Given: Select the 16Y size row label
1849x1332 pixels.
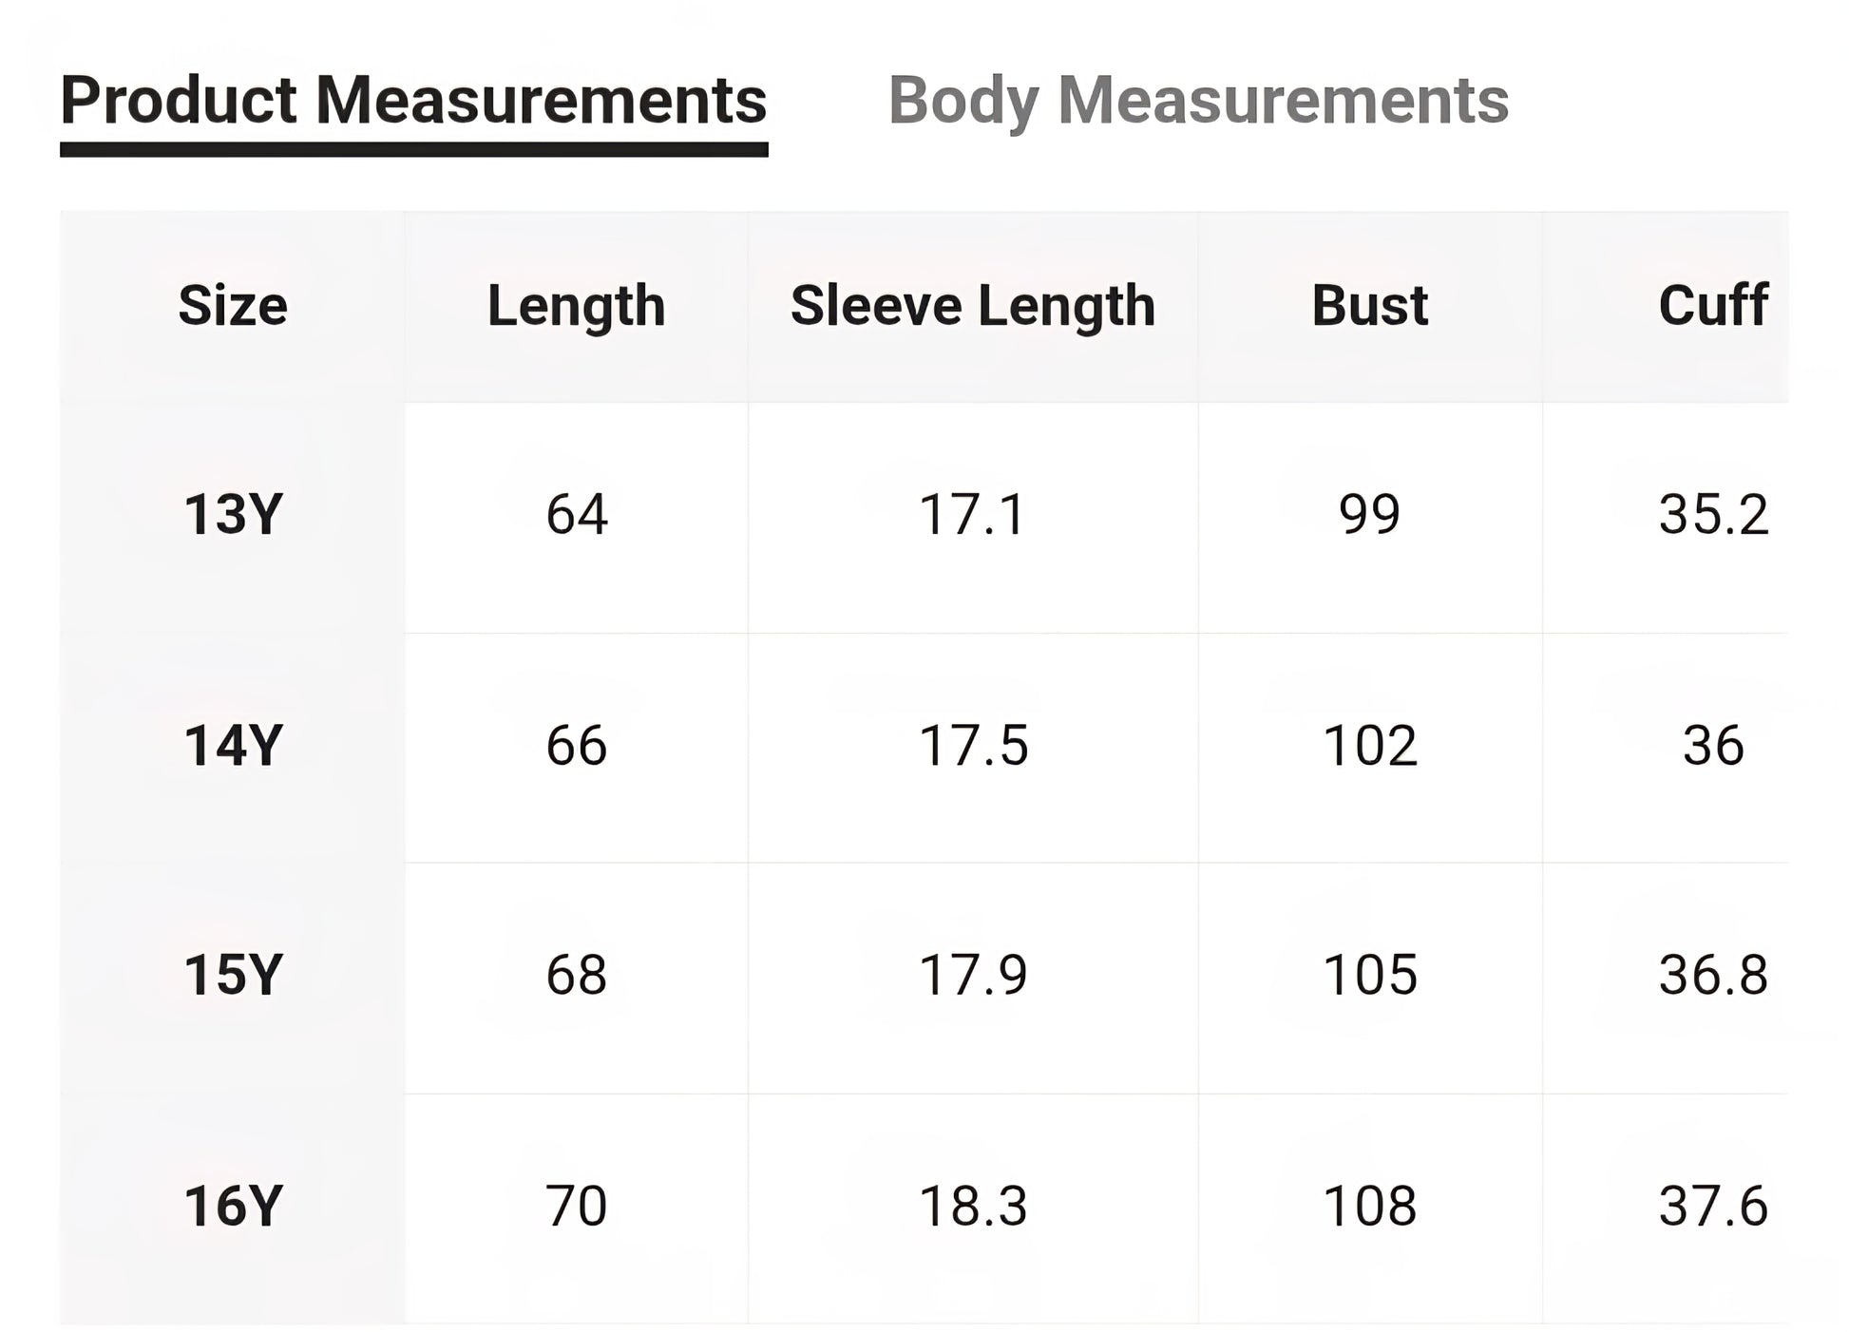Looking at the screenshot, I should pyautogui.click(x=233, y=1207).
